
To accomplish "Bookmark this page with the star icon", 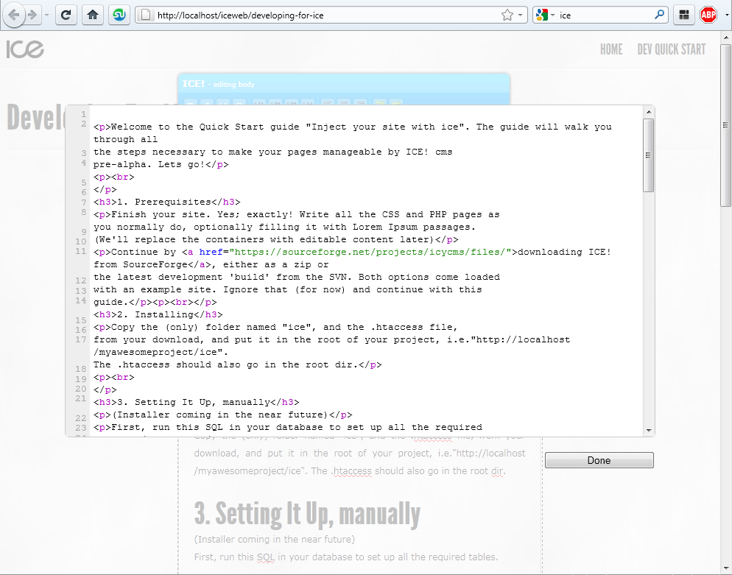I will [x=507, y=15].
